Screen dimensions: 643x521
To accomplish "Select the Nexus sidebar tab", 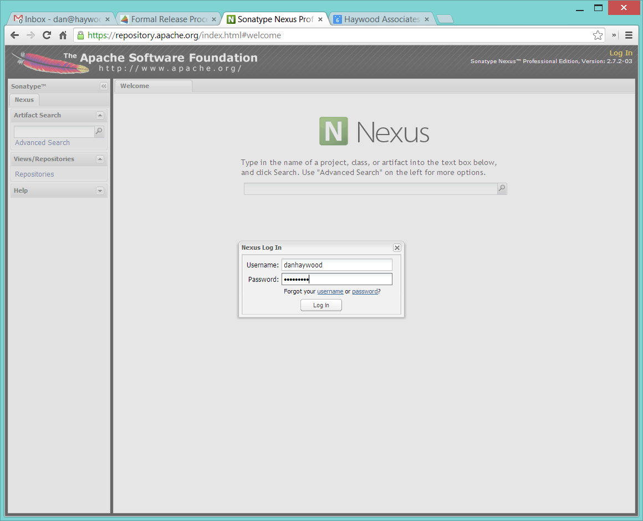I will pos(24,100).
